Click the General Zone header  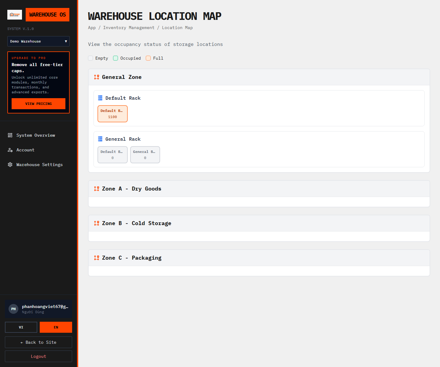click(259, 77)
